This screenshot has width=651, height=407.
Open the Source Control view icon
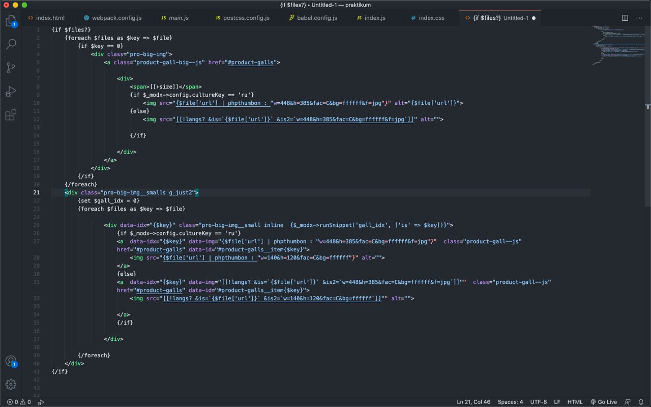click(x=11, y=68)
